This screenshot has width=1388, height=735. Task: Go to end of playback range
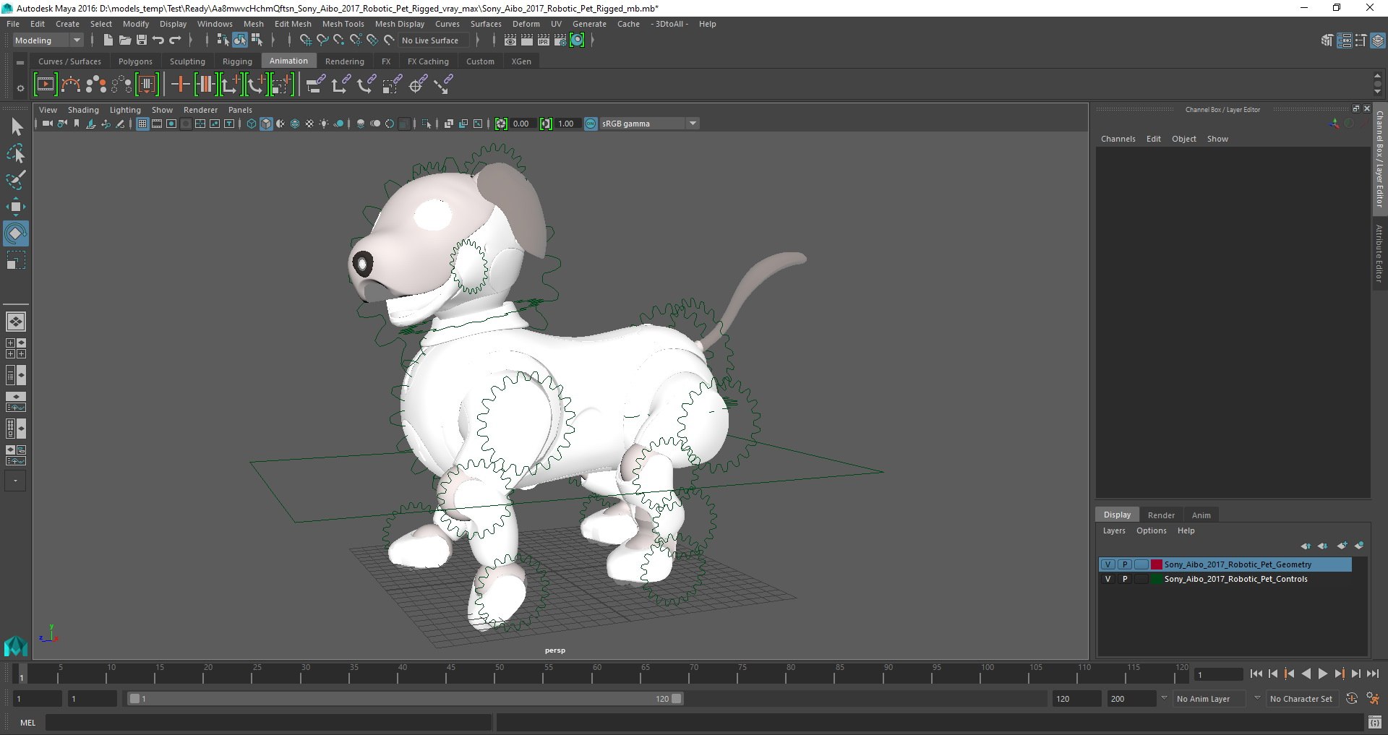pos(1372,674)
